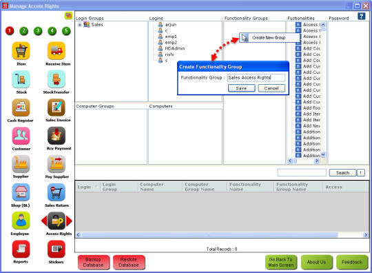Select login emp2
Viewport: 372px width, 273px height.
[x=171, y=43]
